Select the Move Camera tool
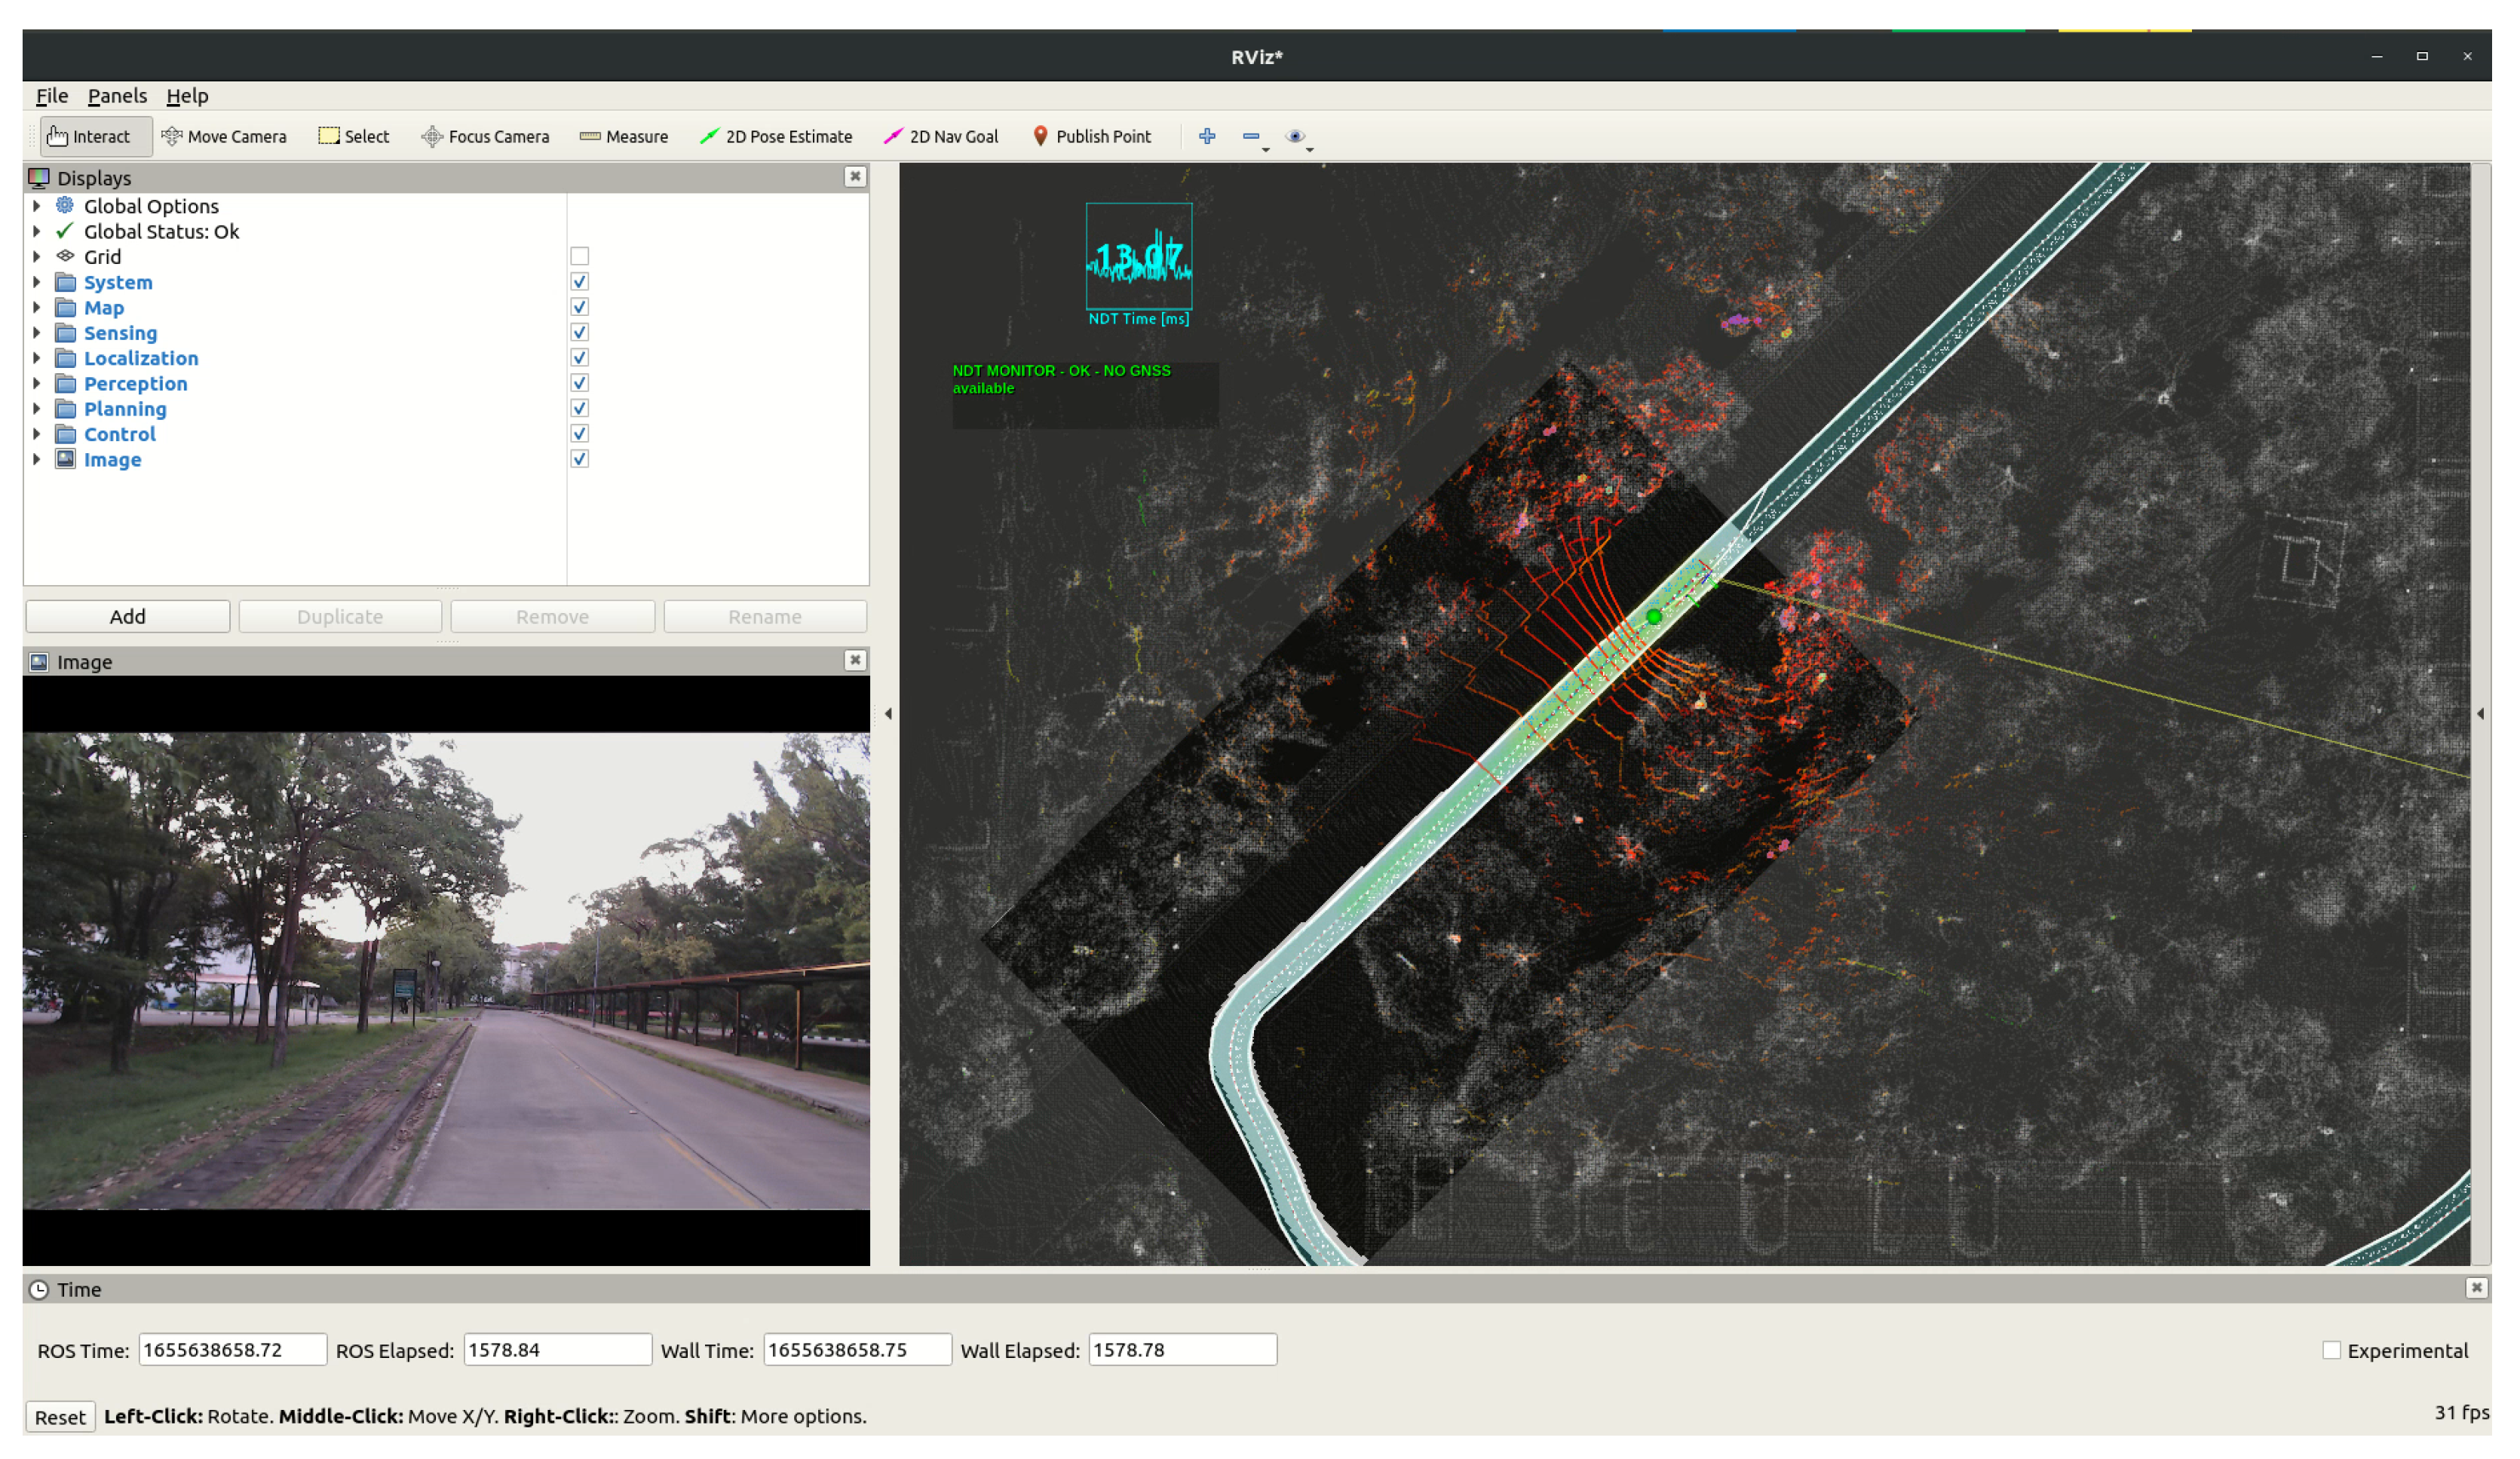This screenshot has height=1459, width=2520. point(224,137)
